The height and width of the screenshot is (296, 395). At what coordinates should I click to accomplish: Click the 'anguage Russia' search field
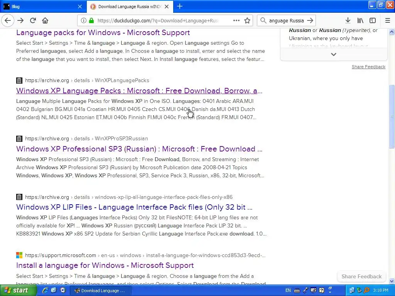287,21
